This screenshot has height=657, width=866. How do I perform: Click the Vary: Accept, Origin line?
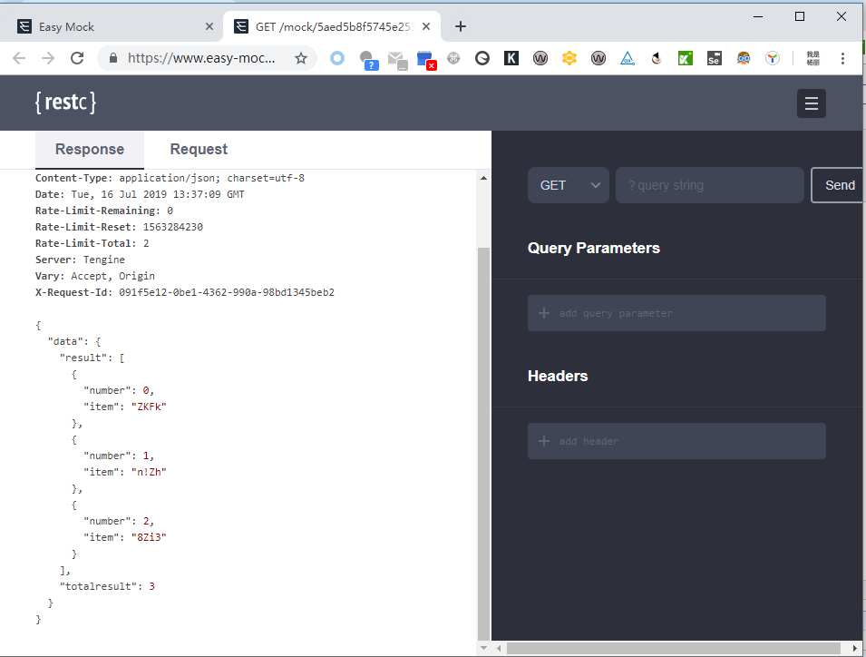95,276
